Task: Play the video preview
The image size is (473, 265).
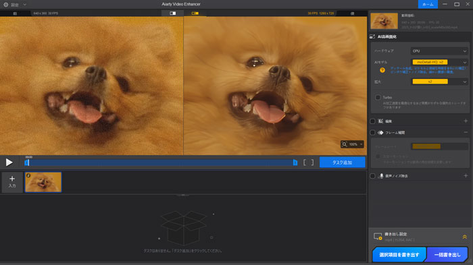Action: (9, 163)
